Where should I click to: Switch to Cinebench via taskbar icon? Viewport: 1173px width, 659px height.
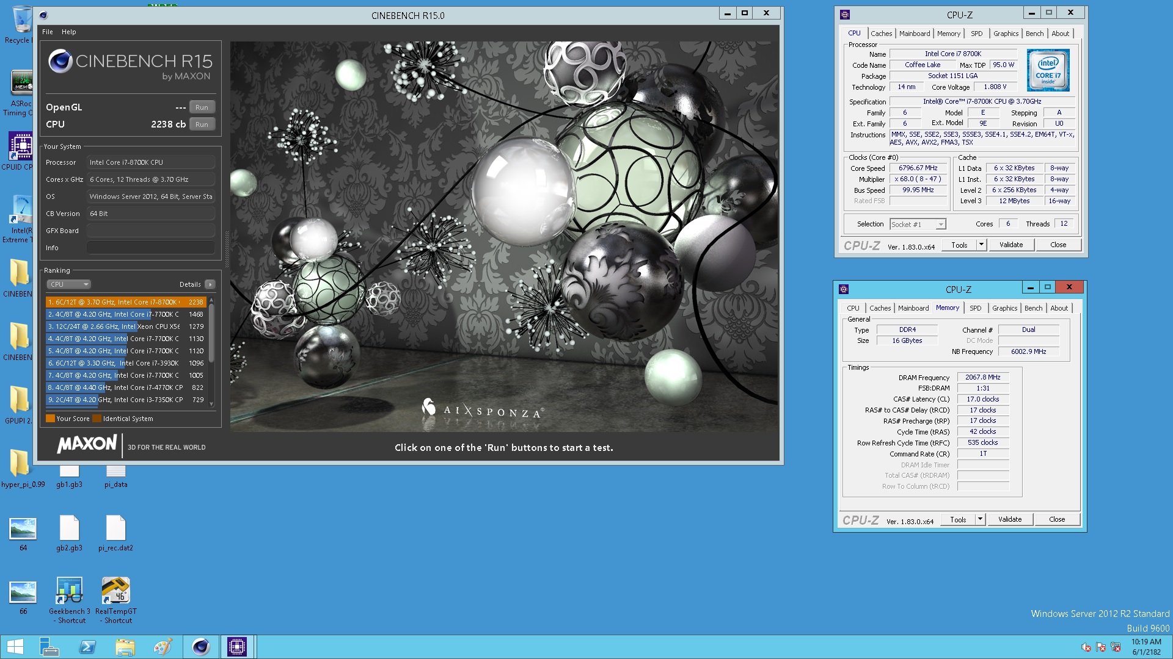(200, 647)
